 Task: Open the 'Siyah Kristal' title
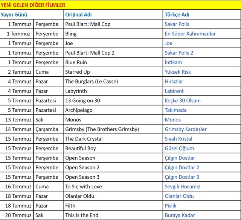coord(178,139)
